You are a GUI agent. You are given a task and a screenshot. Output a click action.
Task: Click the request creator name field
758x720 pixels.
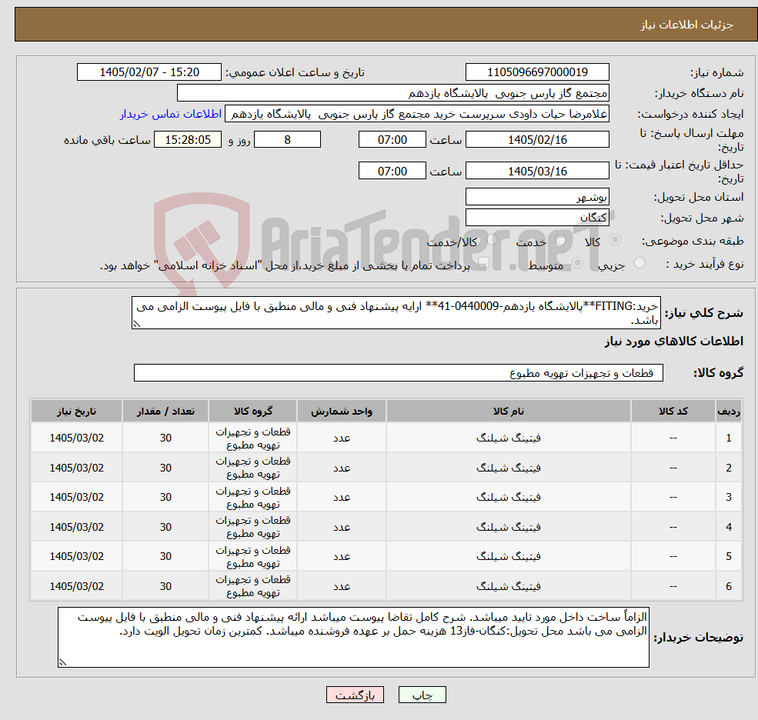[416, 114]
